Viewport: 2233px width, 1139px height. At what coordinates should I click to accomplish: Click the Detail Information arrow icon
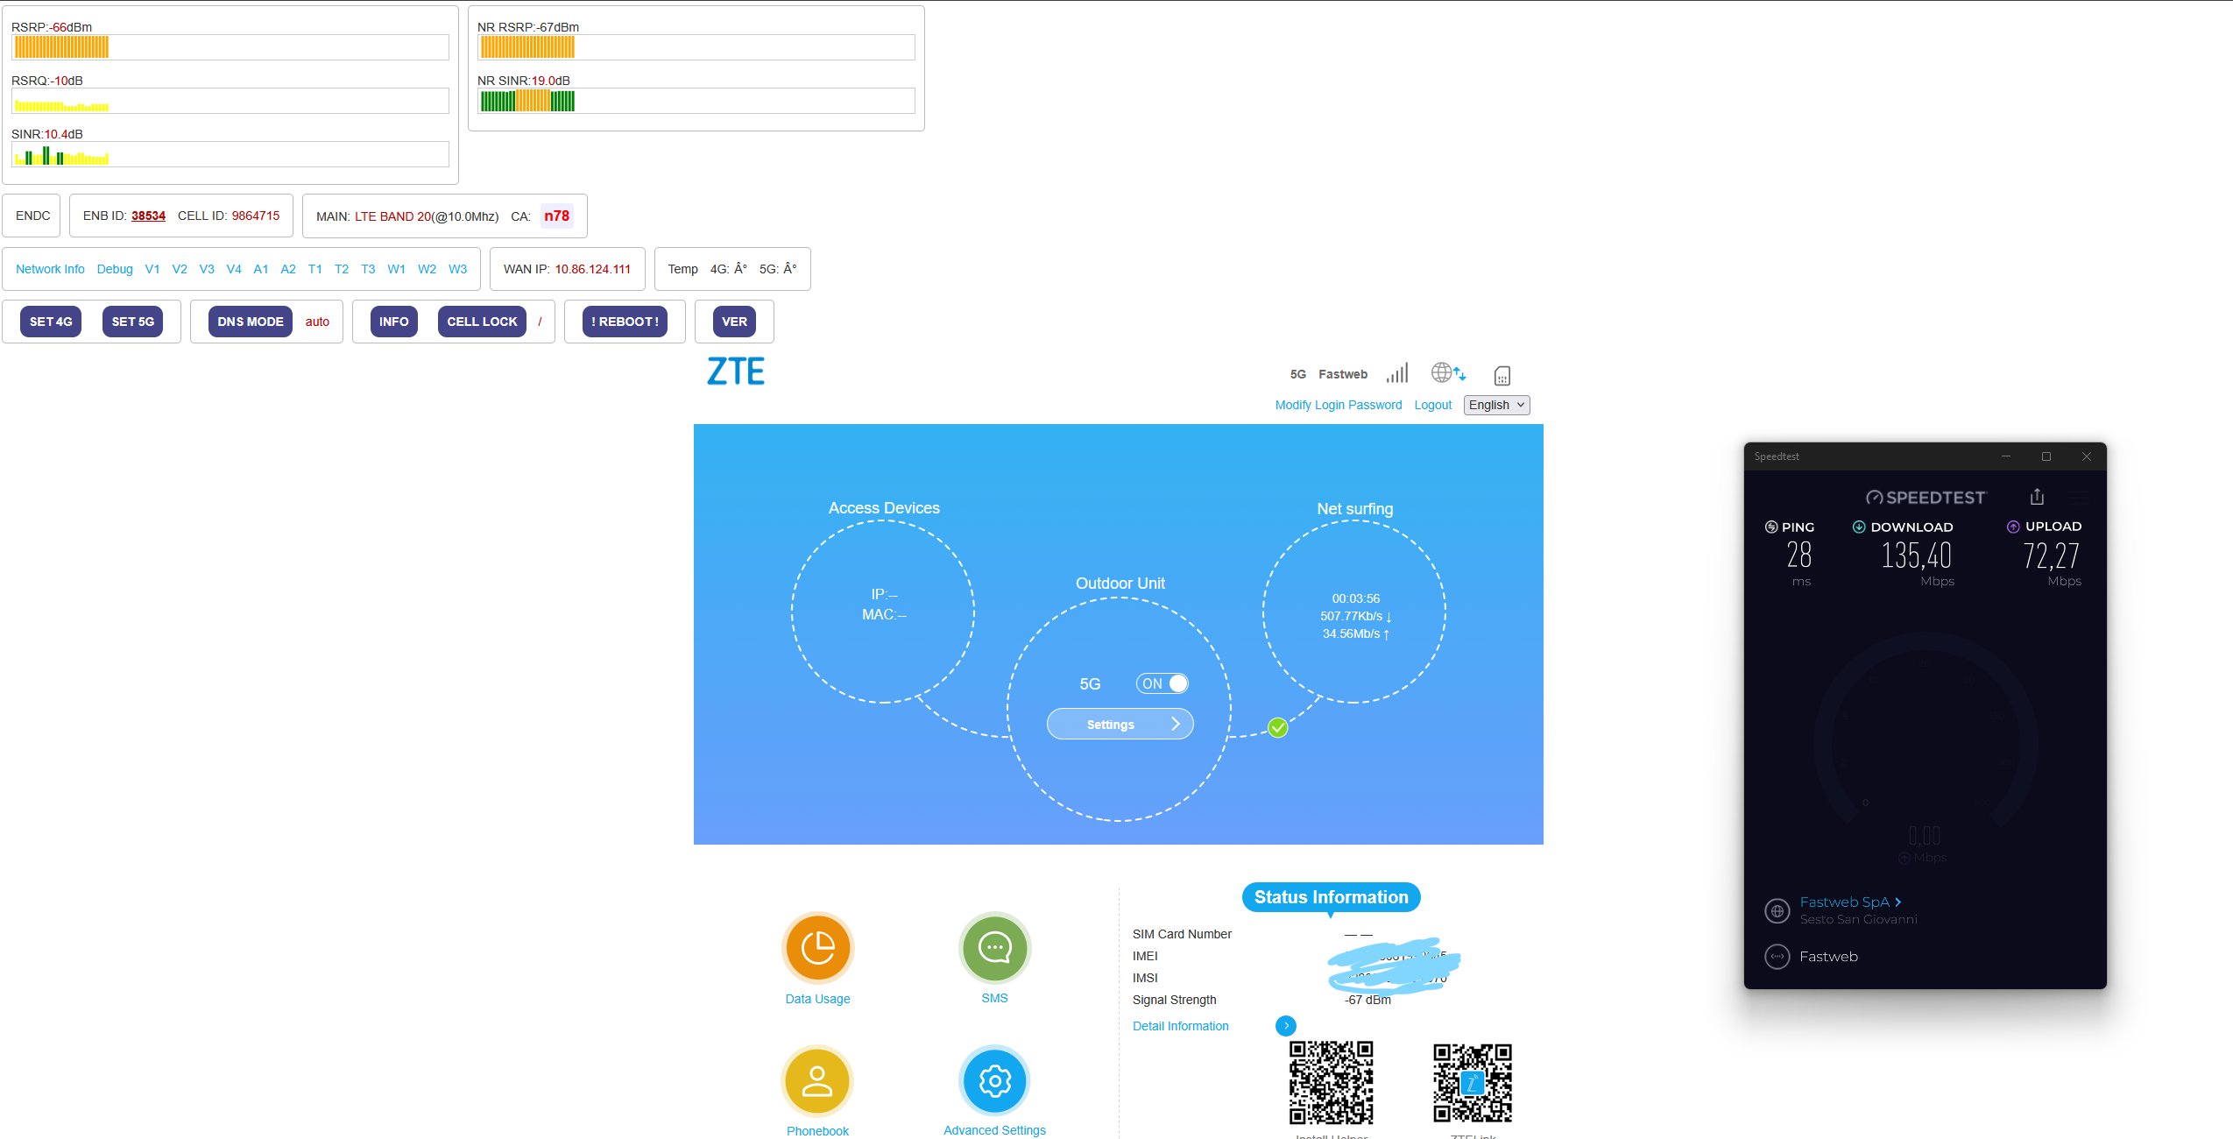(1285, 1026)
